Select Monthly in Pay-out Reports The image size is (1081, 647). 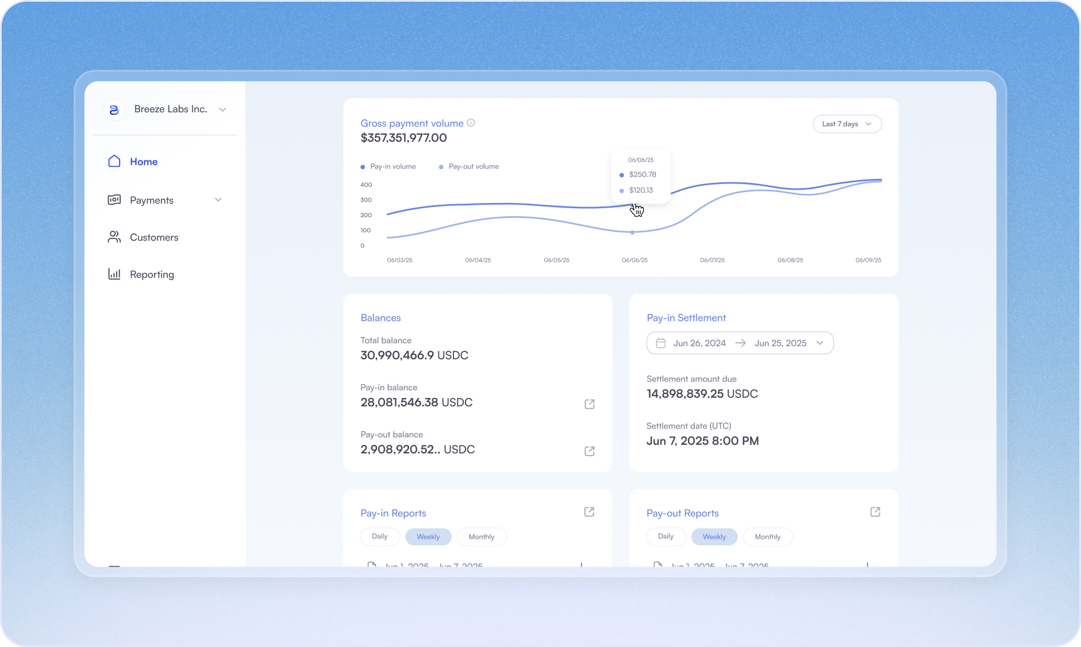pos(768,537)
